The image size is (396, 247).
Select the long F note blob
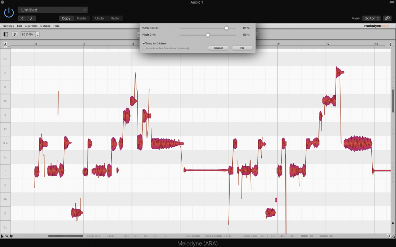pyautogui.click(x=206, y=170)
